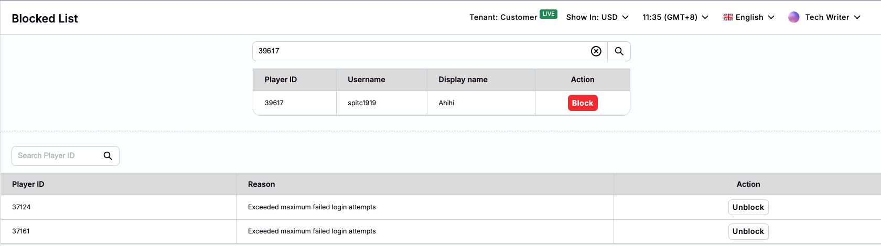Click the top search magnifier icon
This screenshot has height=246, width=881.
coord(619,51)
